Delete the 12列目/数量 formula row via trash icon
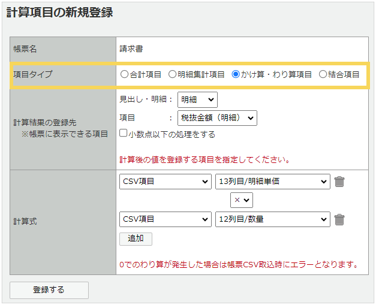Image resolution: width=376 pixels, height=305 pixels. pos(339,219)
